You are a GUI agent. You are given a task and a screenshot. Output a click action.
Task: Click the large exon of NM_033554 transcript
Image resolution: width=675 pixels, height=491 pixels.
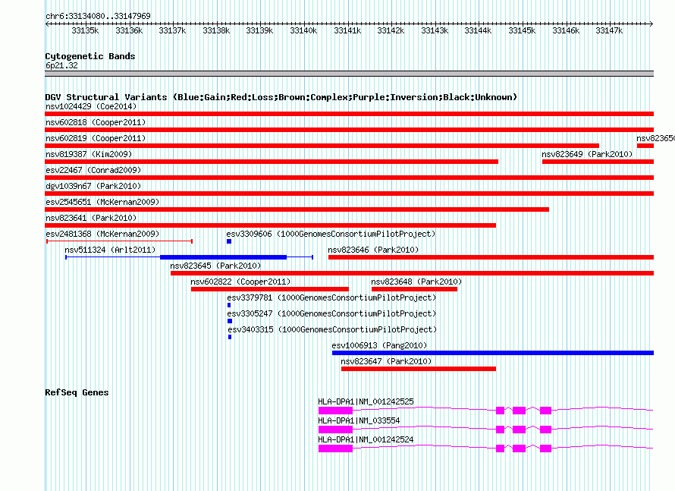[335, 430]
